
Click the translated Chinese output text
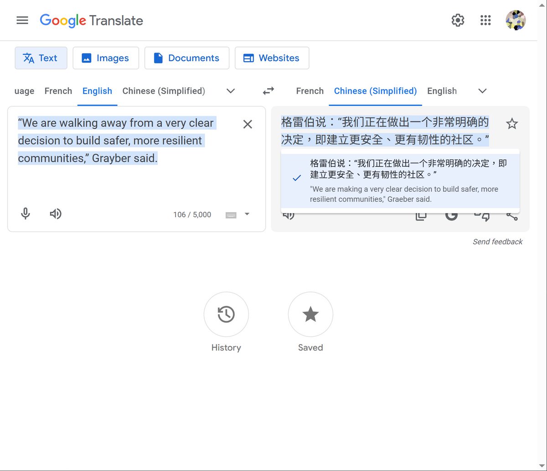tap(385, 131)
